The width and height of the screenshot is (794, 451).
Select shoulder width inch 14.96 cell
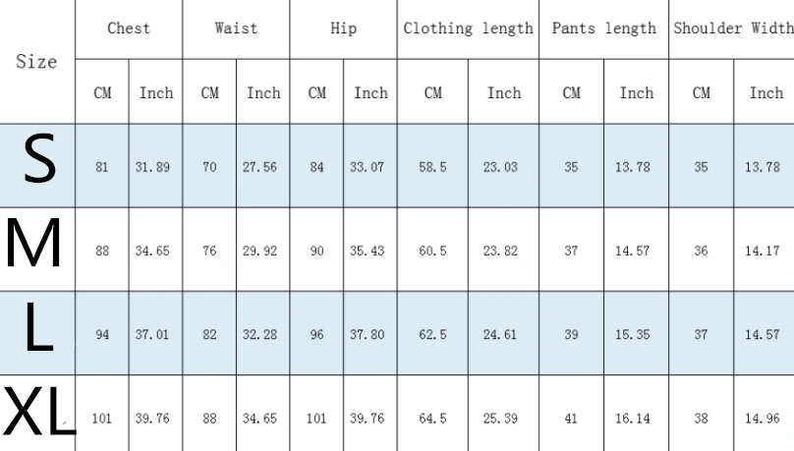click(763, 419)
